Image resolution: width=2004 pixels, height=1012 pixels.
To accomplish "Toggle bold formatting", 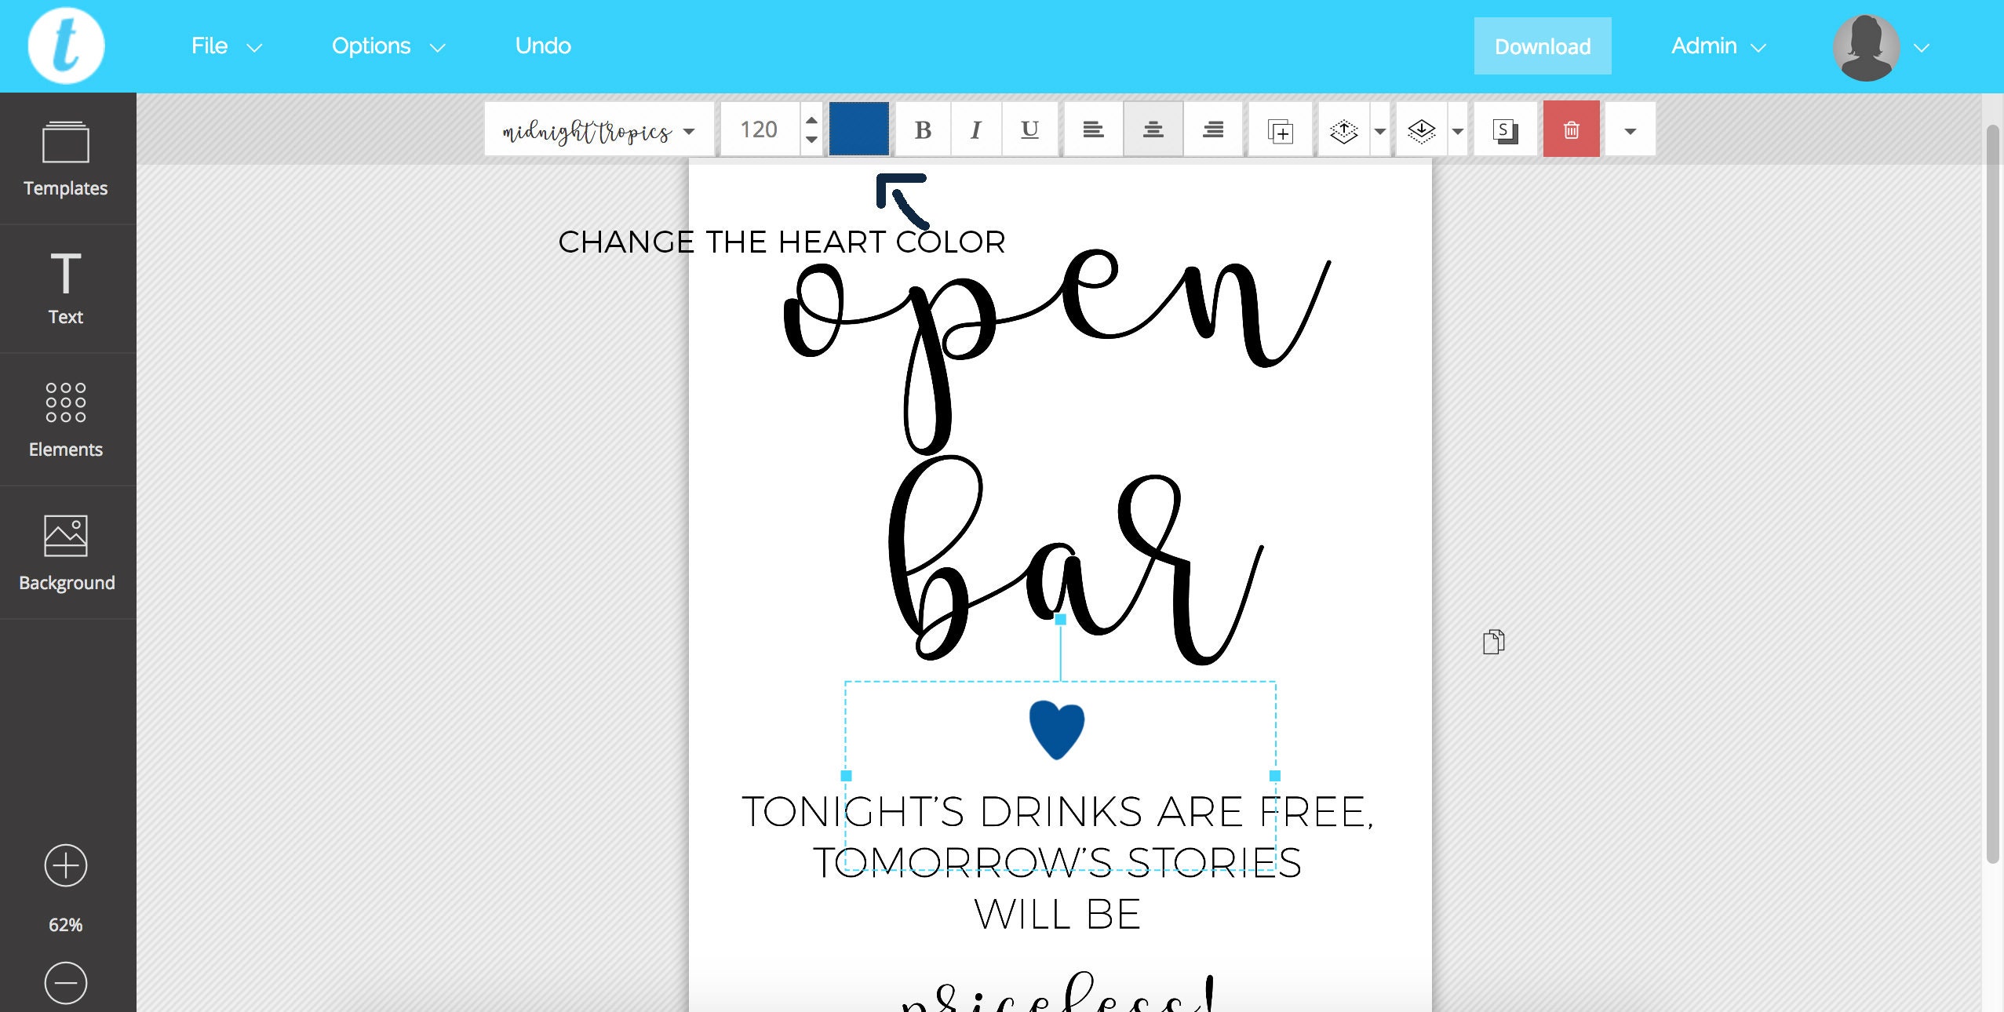I will click(921, 129).
